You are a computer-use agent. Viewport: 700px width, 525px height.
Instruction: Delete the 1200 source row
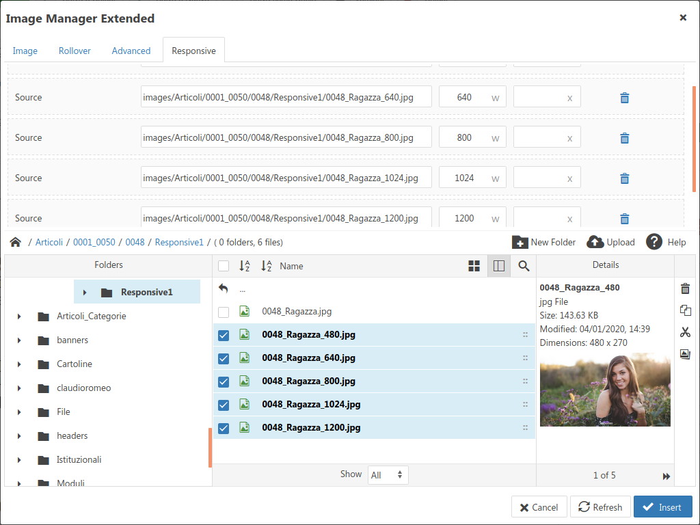tap(625, 218)
